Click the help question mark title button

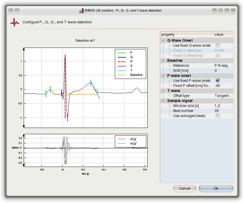[214, 10]
